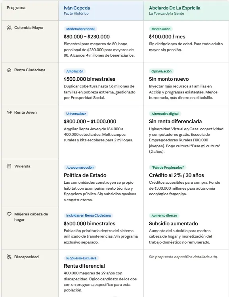Click the Monto único tag
Screen dimensions: 229x297
click(x=161, y=29)
